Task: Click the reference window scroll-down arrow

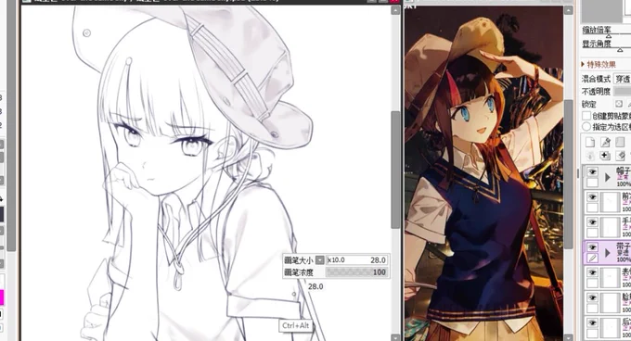Action: [568, 337]
